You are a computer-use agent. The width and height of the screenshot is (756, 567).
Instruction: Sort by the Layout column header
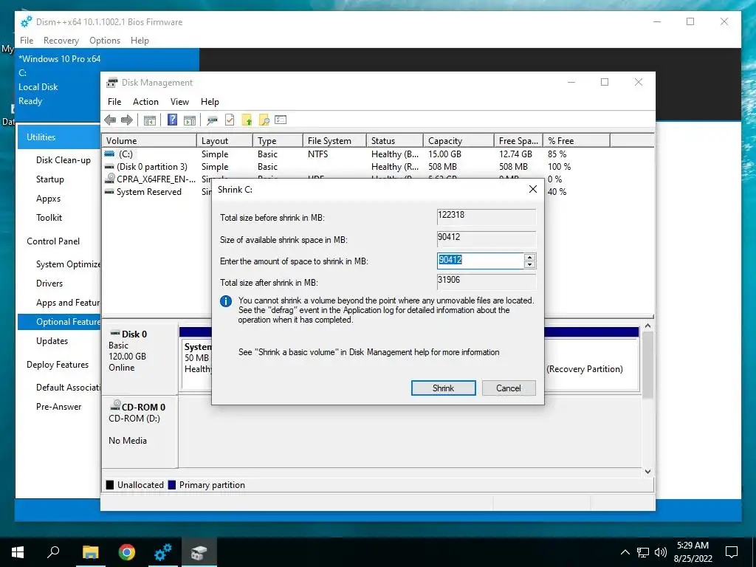pos(224,141)
